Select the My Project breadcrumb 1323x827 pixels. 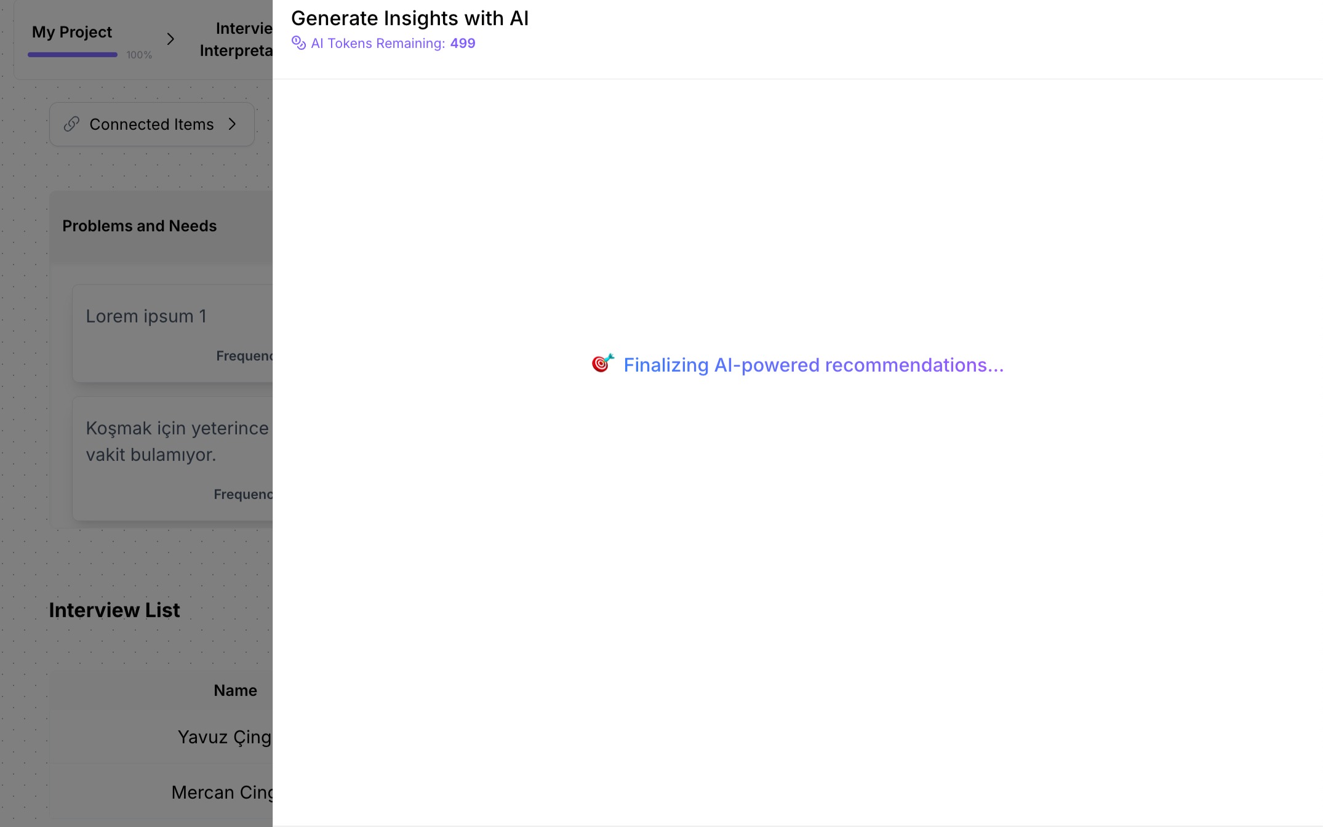(x=72, y=32)
